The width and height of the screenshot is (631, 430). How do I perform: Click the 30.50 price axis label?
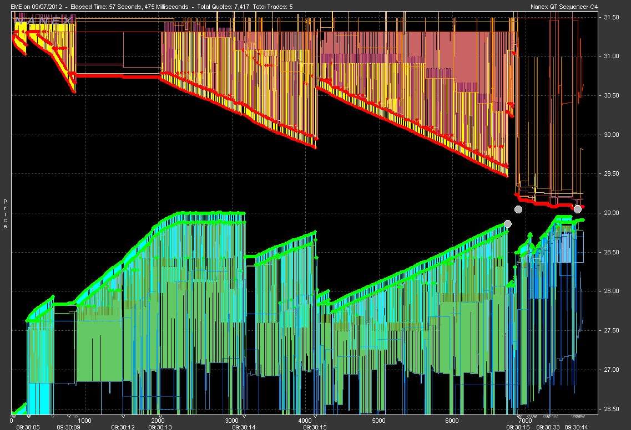coord(611,96)
